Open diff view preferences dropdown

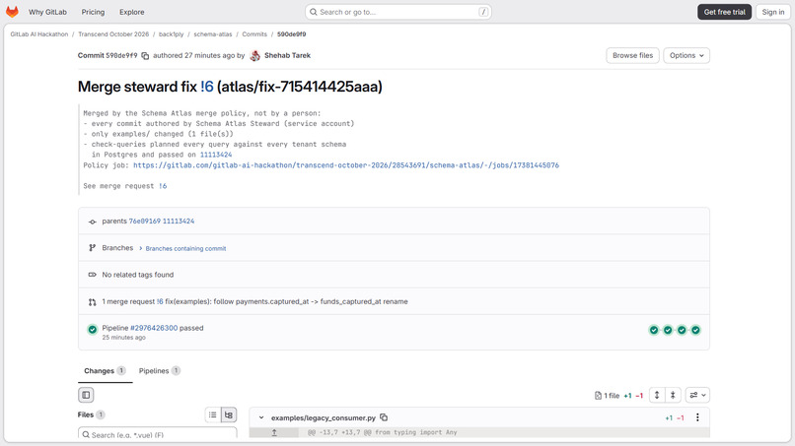(697, 396)
